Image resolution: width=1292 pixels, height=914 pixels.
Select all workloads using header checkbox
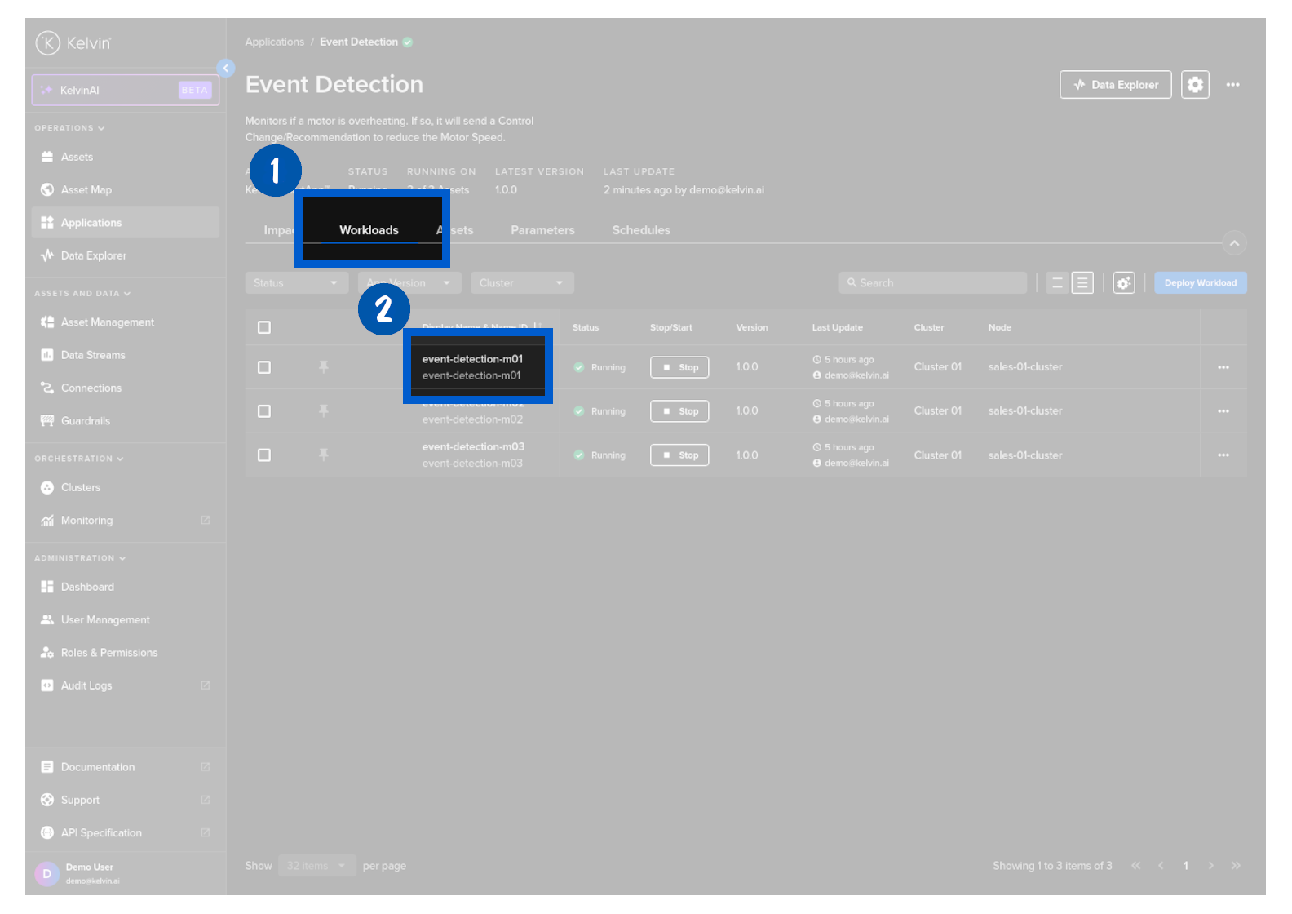[264, 327]
